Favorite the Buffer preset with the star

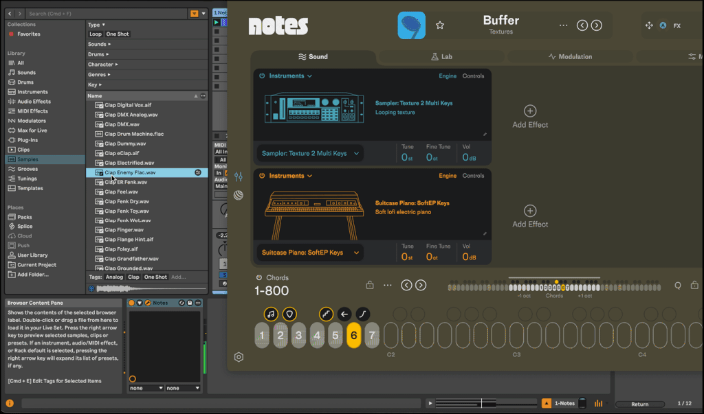pos(440,25)
